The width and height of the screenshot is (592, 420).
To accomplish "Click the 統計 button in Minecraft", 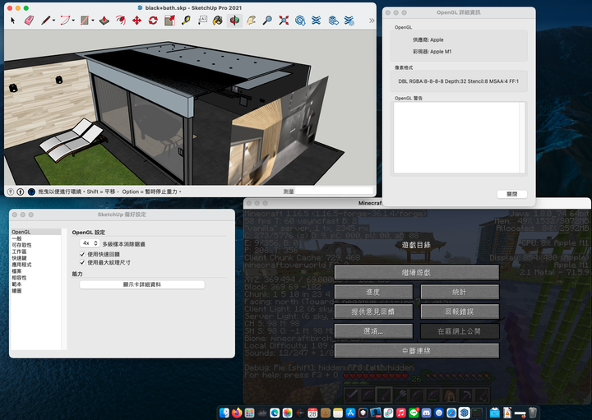I will (x=460, y=292).
